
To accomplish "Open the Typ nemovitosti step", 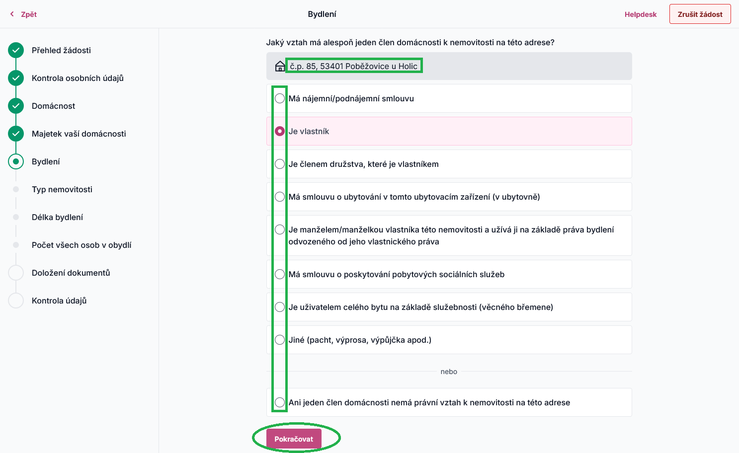I will click(x=62, y=189).
